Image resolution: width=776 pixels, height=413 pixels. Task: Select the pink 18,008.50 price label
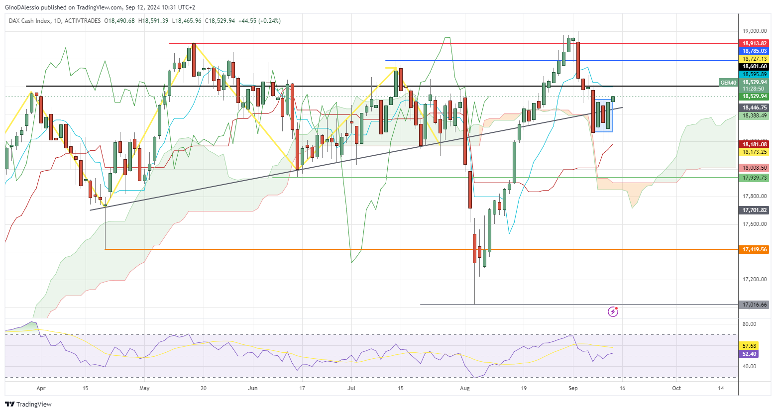point(755,168)
